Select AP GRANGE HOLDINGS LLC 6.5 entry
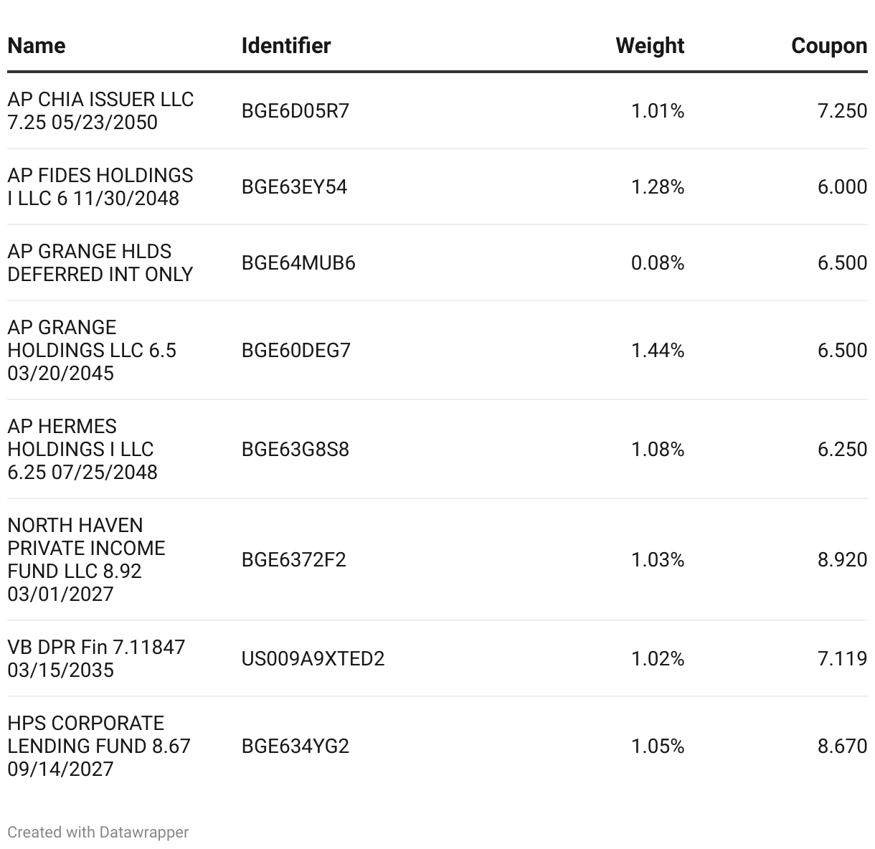This screenshot has height=849, width=875. tap(92, 350)
